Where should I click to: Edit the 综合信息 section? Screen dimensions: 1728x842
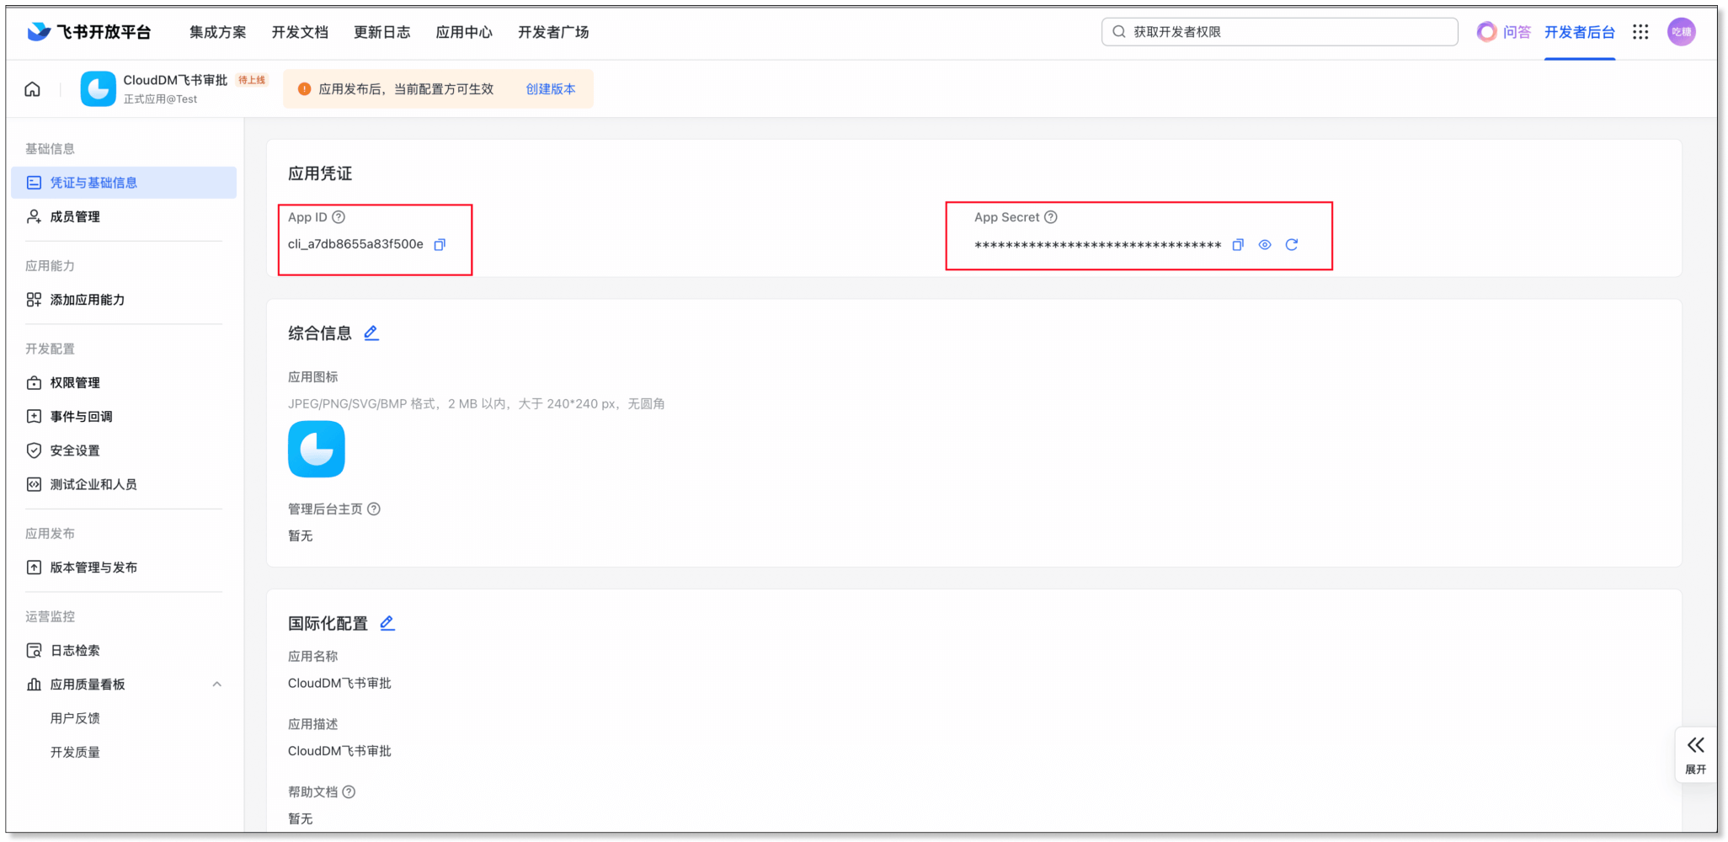tap(371, 333)
